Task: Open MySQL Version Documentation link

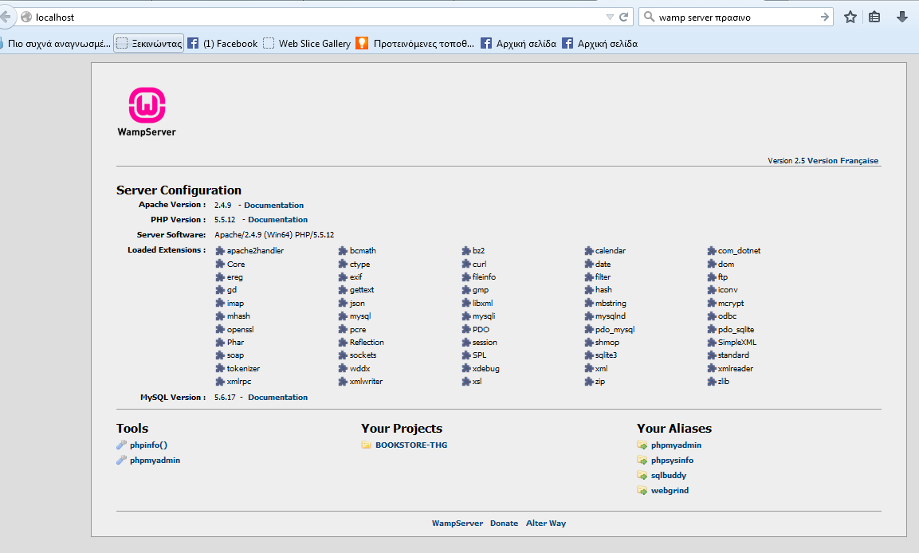Action: tap(278, 397)
